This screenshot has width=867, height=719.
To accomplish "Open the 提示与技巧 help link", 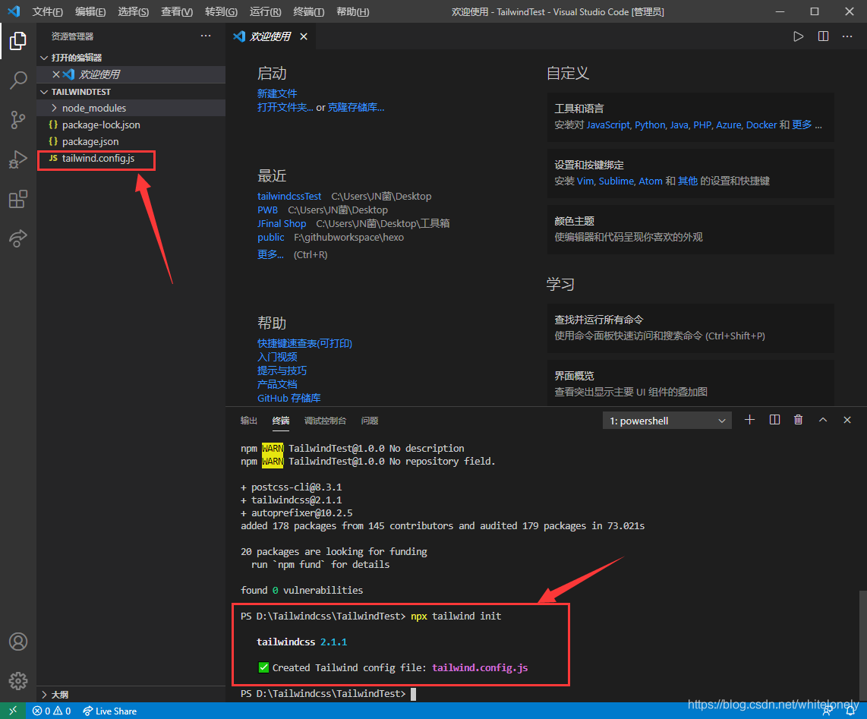I will click(282, 371).
